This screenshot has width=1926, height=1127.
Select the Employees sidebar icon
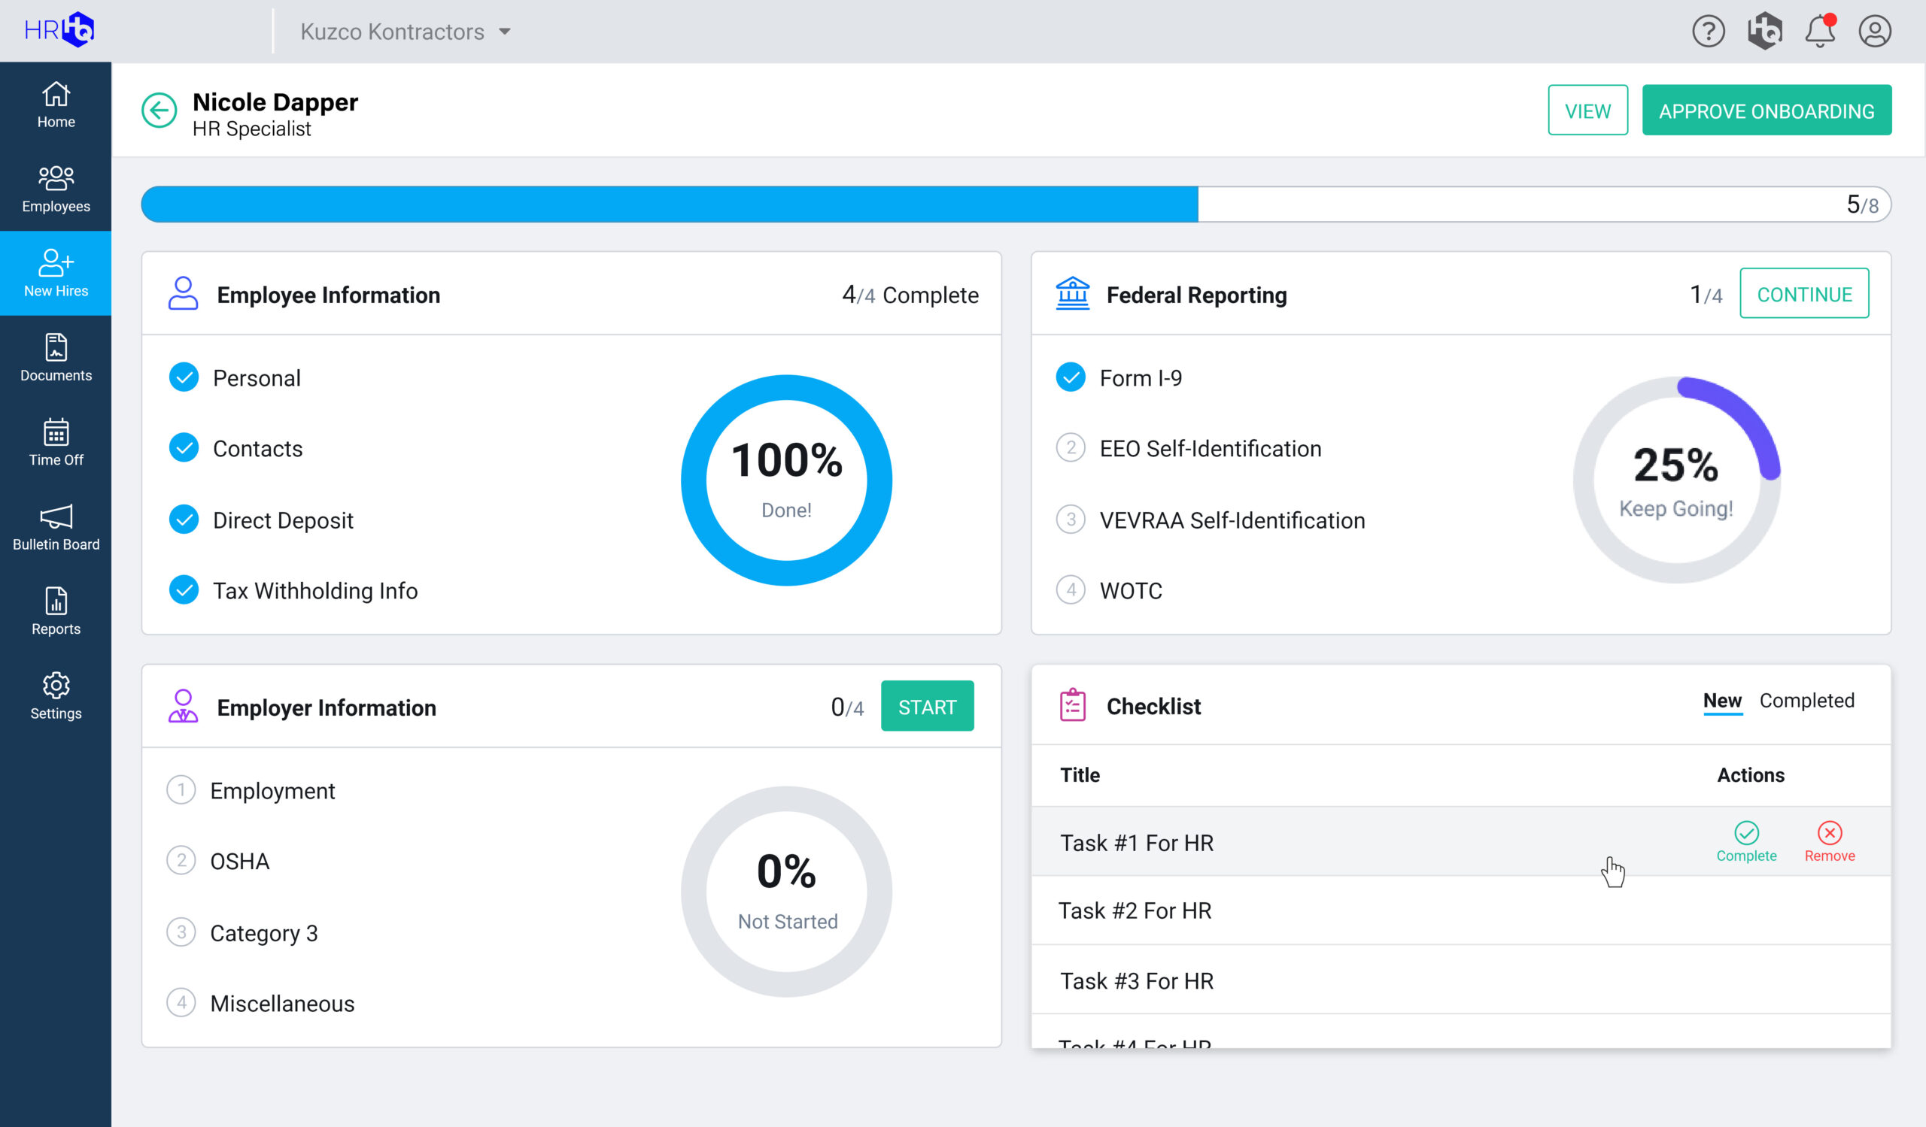coord(55,188)
